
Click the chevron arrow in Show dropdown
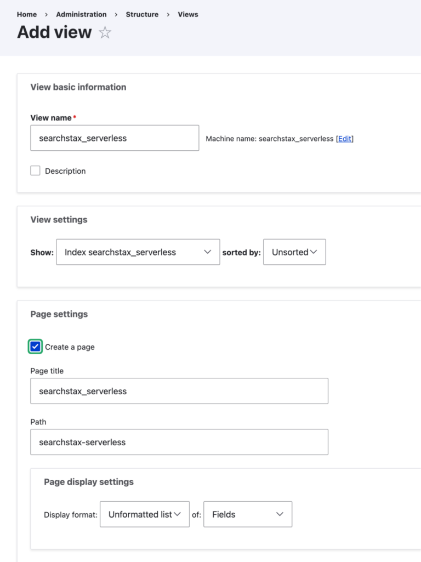click(x=207, y=252)
